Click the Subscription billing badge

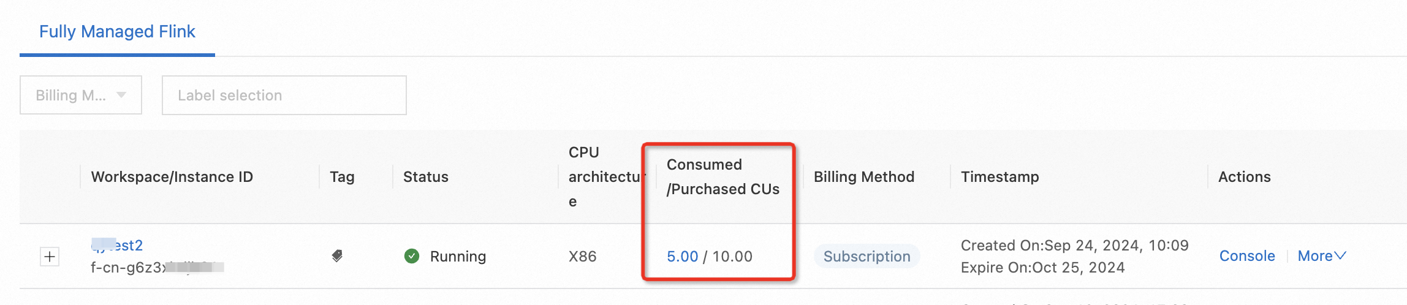pos(867,256)
